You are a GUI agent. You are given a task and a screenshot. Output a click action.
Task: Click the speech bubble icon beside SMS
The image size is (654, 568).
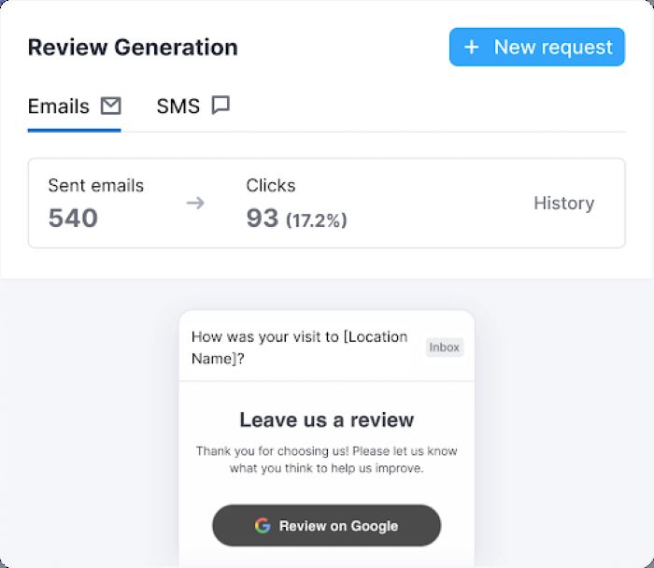click(x=220, y=106)
